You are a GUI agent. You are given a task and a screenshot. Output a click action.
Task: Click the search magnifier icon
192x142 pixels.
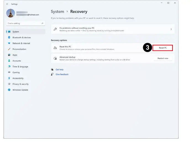[42, 23]
